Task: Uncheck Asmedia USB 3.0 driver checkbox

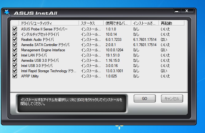Action: coord(15,61)
